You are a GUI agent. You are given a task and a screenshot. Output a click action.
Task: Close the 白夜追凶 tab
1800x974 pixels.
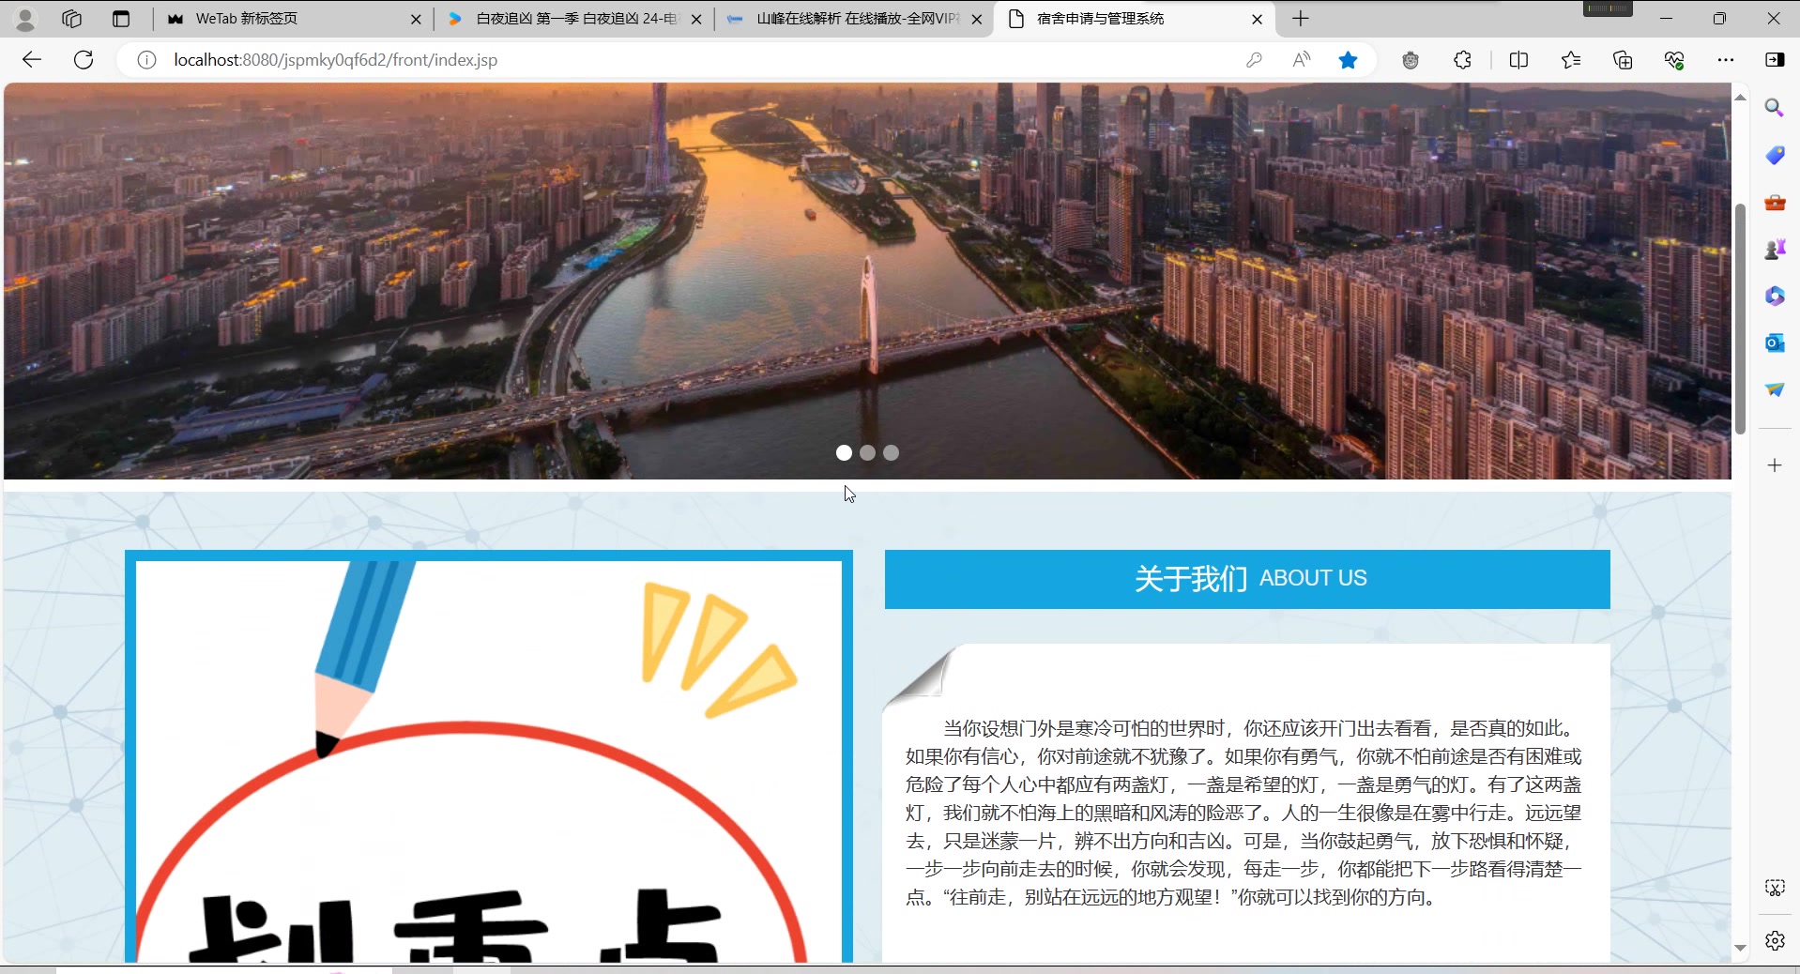696,19
